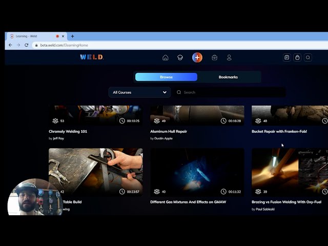
Task: Open Bucket Repair with Franken-Fab! title
Action: pos(279,131)
